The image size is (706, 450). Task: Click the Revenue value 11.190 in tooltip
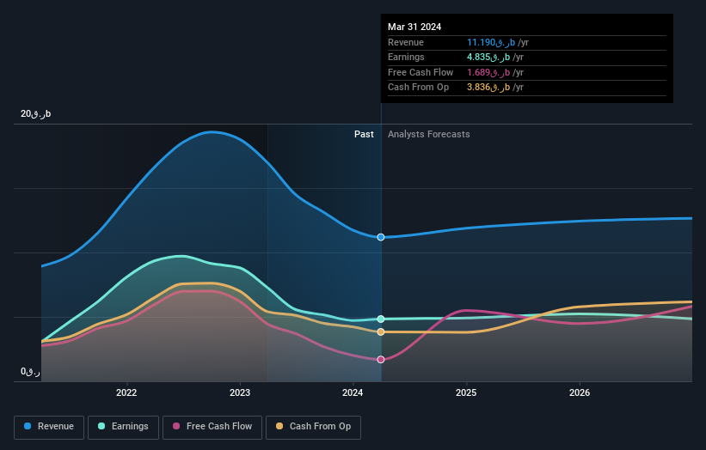[x=491, y=42]
